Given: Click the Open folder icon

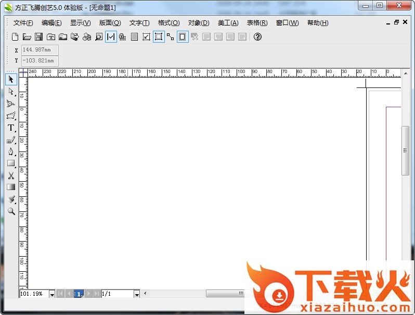Looking at the screenshot, I should (x=27, y=37).
